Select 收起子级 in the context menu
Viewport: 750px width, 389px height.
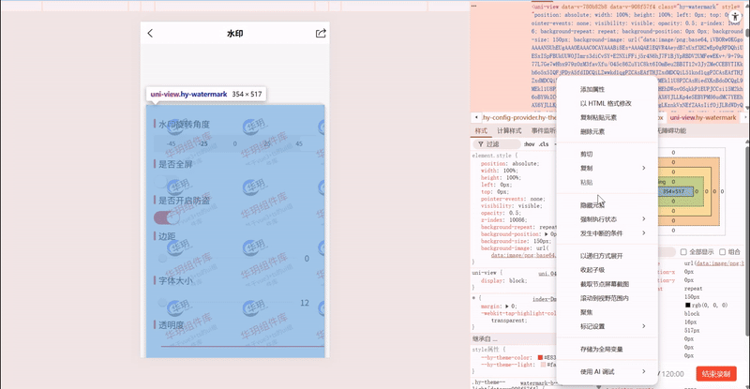(x=607, y=270)
